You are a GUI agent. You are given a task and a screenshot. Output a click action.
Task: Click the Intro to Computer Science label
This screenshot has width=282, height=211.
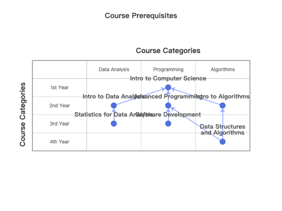(x=168, y=78)
